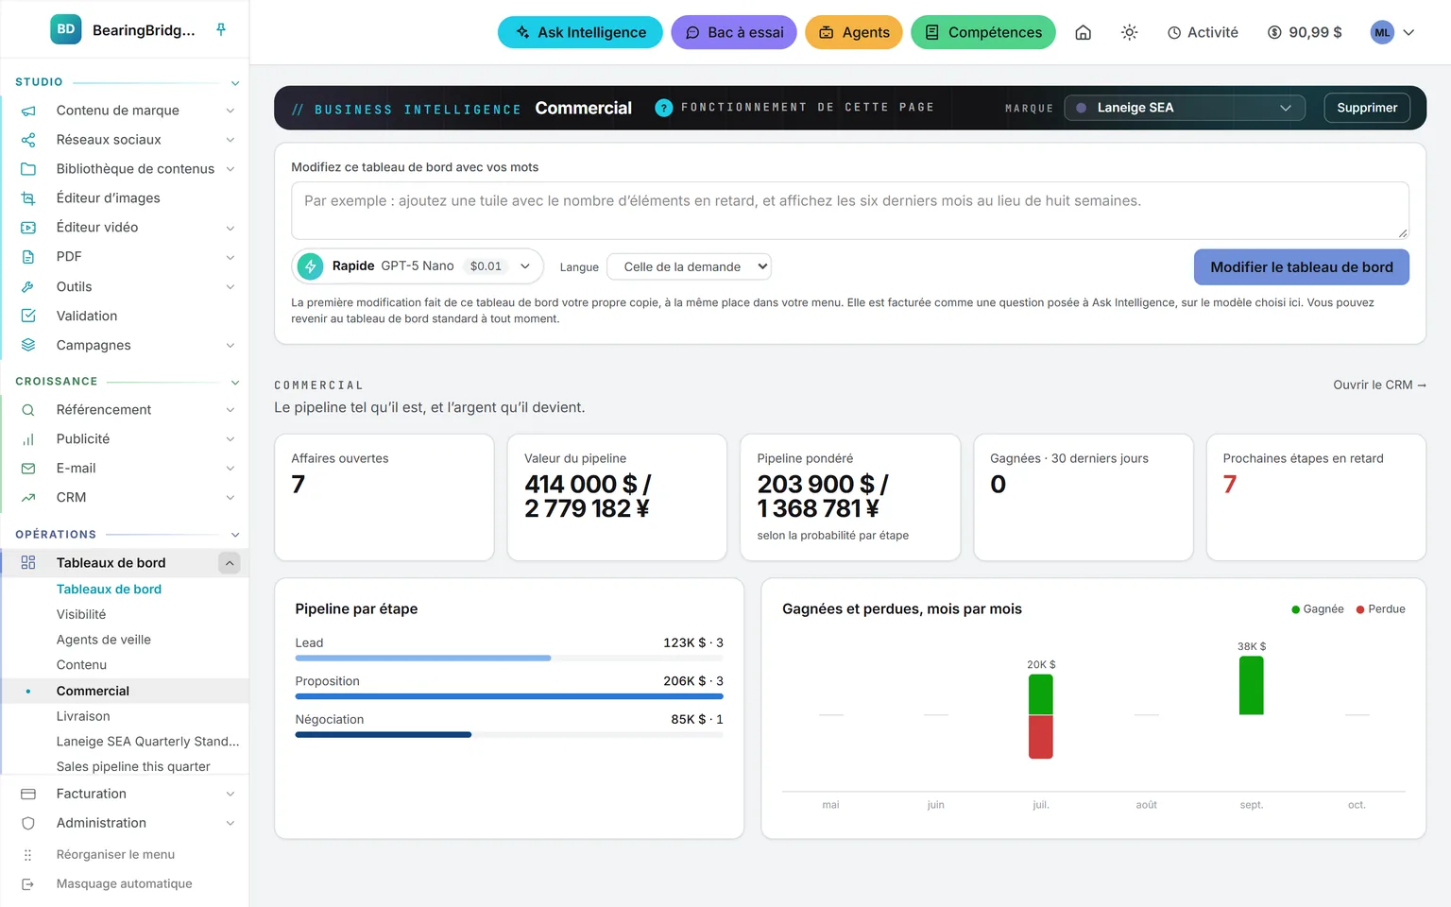The image size is (1451, 907).
Task: Click the Référencement search icon
Action: (28, 410)
